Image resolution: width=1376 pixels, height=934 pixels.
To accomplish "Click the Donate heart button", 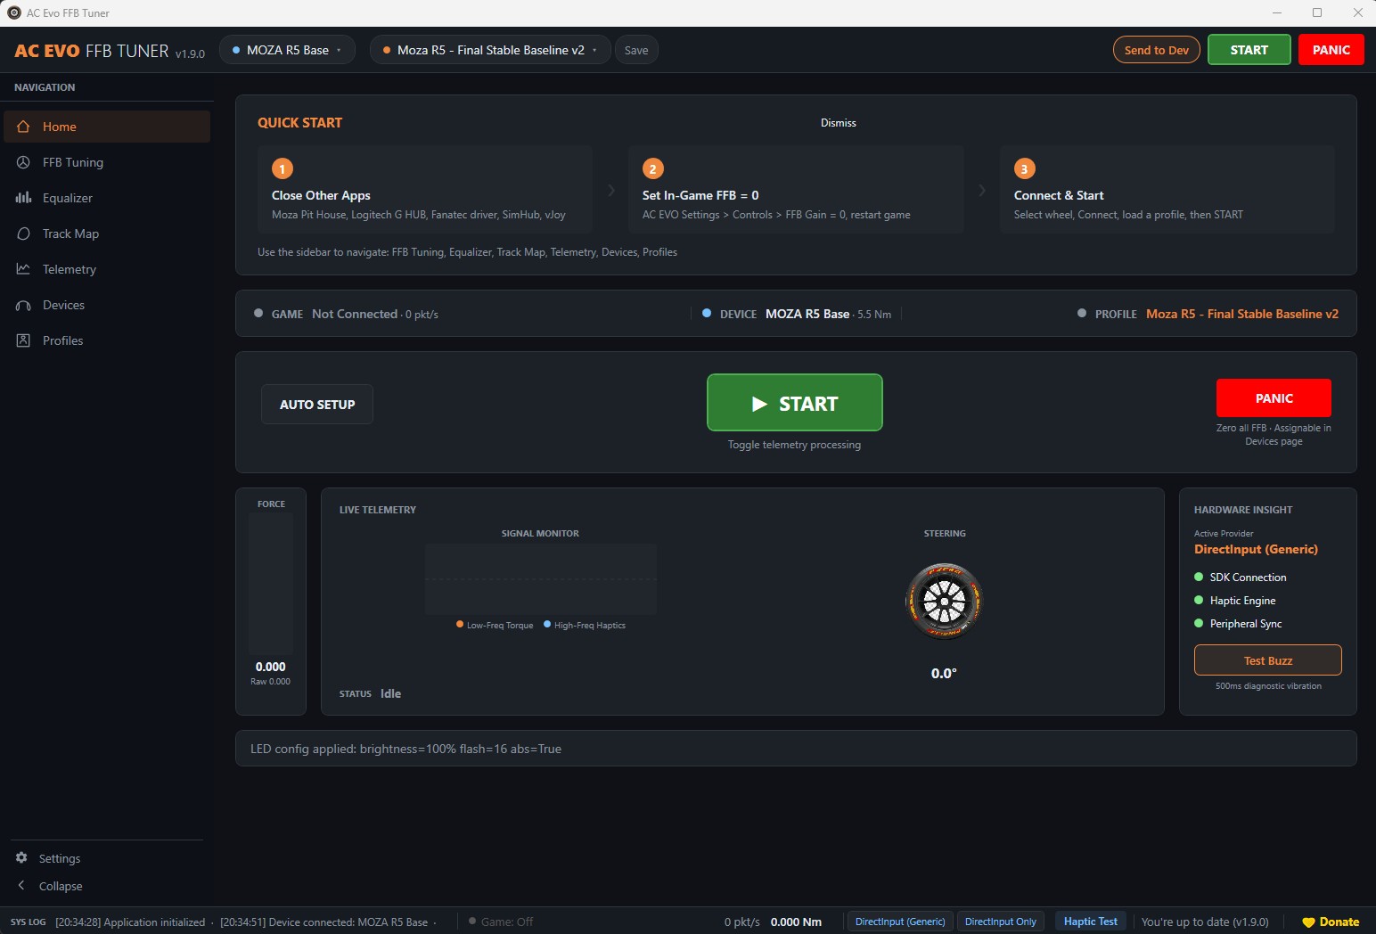I will (x=1331, y=922).
